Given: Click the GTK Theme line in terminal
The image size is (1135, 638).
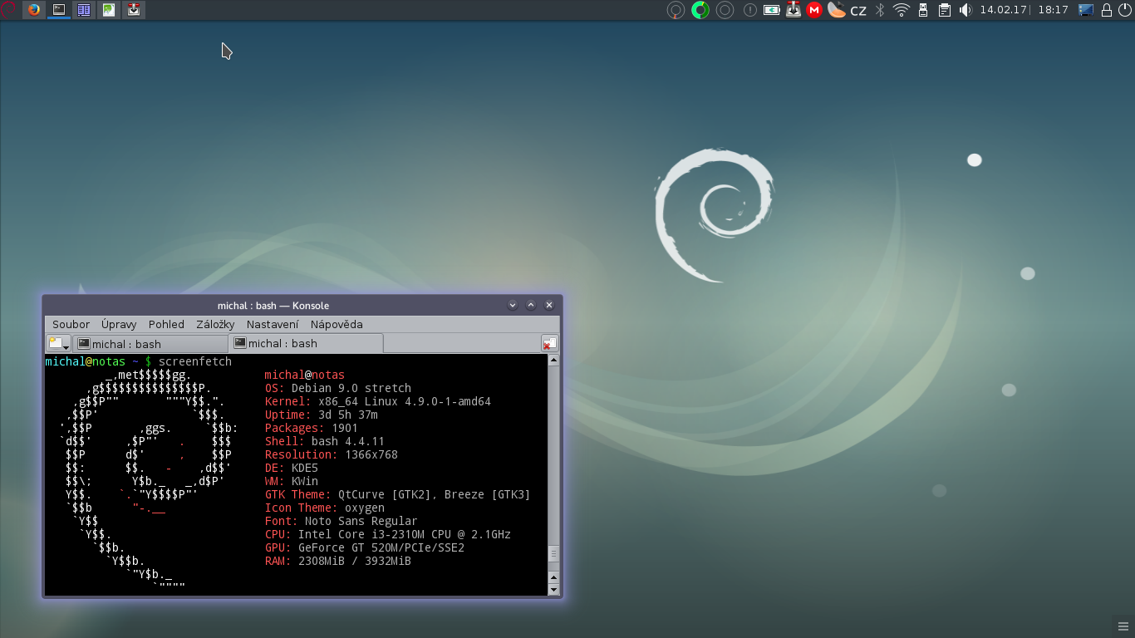Looking at the screenshot, I should point(397,494).
